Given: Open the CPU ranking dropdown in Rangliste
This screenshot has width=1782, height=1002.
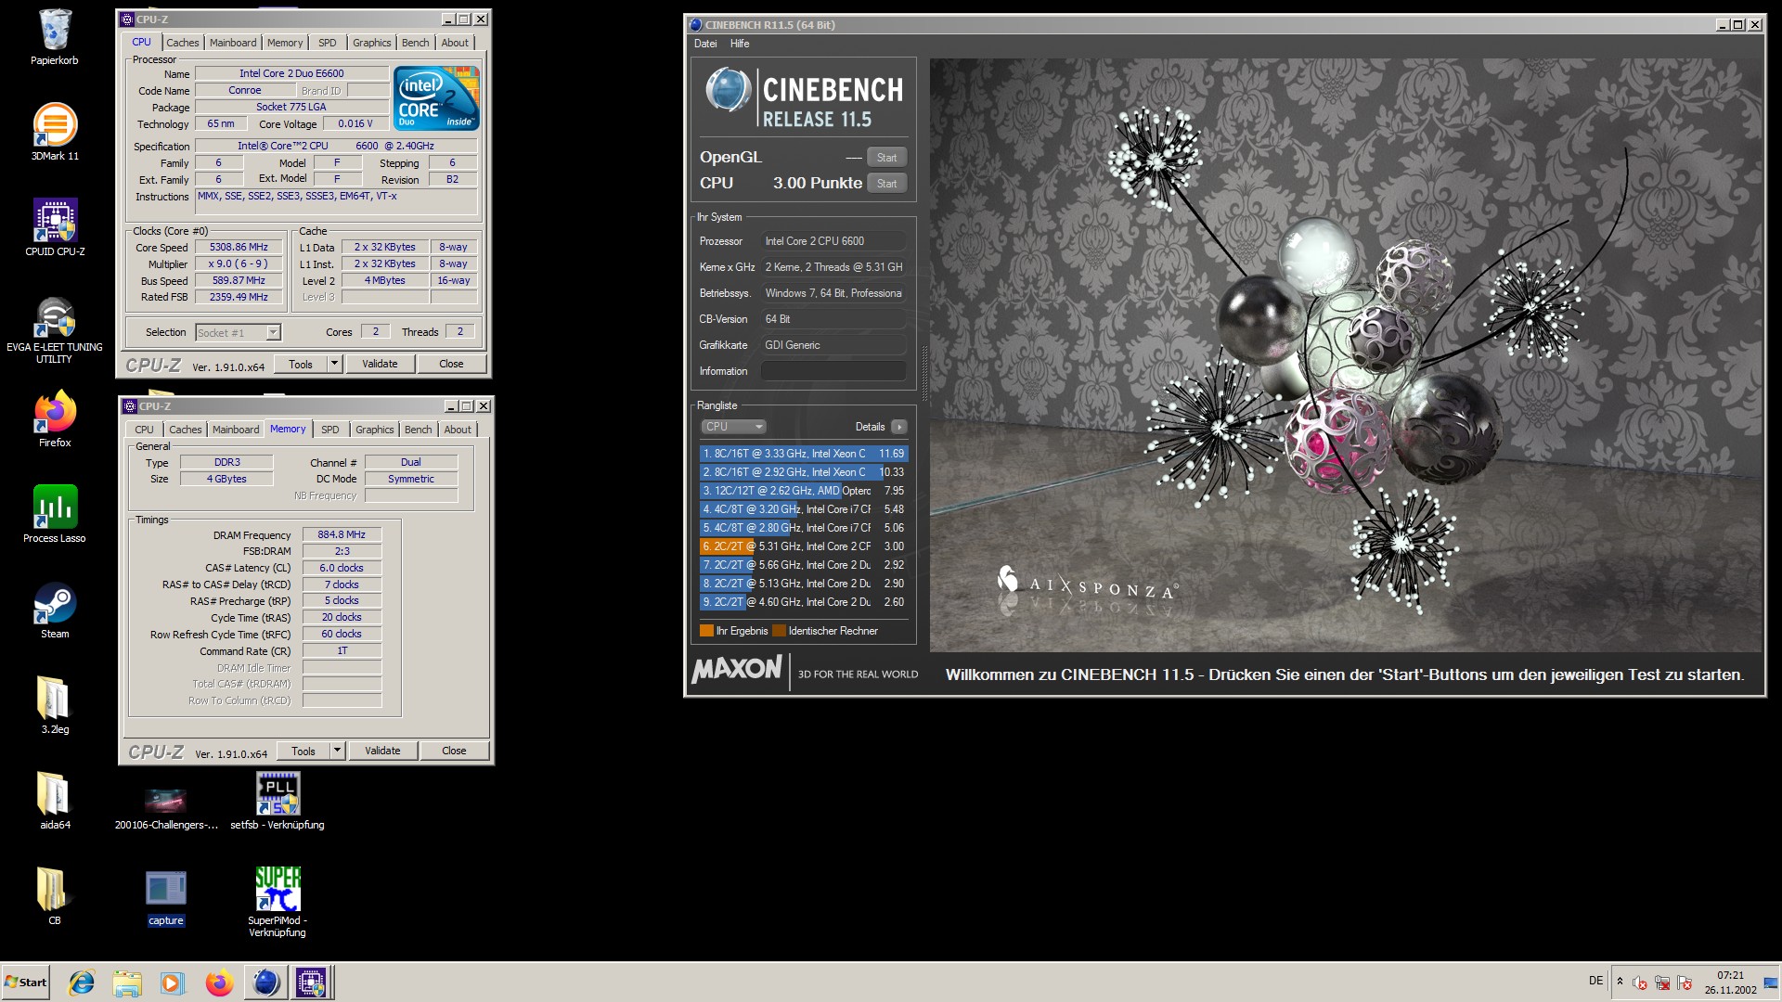Looking at the screenshot, I should coord(733,427).
